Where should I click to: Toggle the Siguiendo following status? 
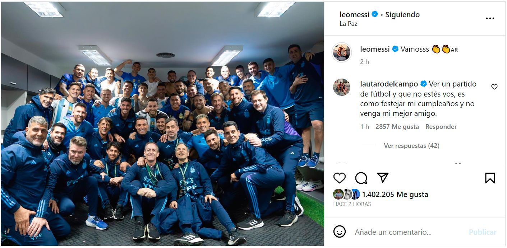402,15
